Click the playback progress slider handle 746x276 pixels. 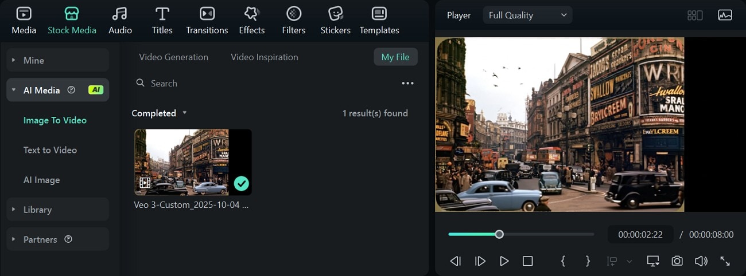[x=499, y=234]
